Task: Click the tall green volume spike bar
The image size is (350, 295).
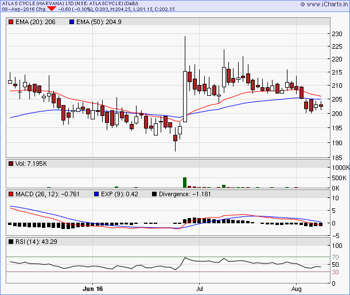Action: pos(185,183)
